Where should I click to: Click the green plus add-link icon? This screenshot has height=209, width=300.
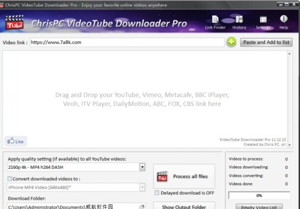click(231, 42)
